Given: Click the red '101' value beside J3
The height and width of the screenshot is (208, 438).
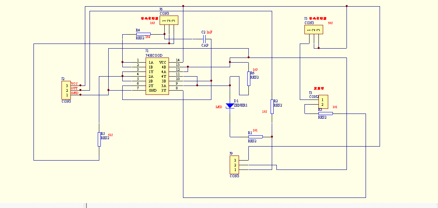Looking at the screenshot, I should coord(335,107).
